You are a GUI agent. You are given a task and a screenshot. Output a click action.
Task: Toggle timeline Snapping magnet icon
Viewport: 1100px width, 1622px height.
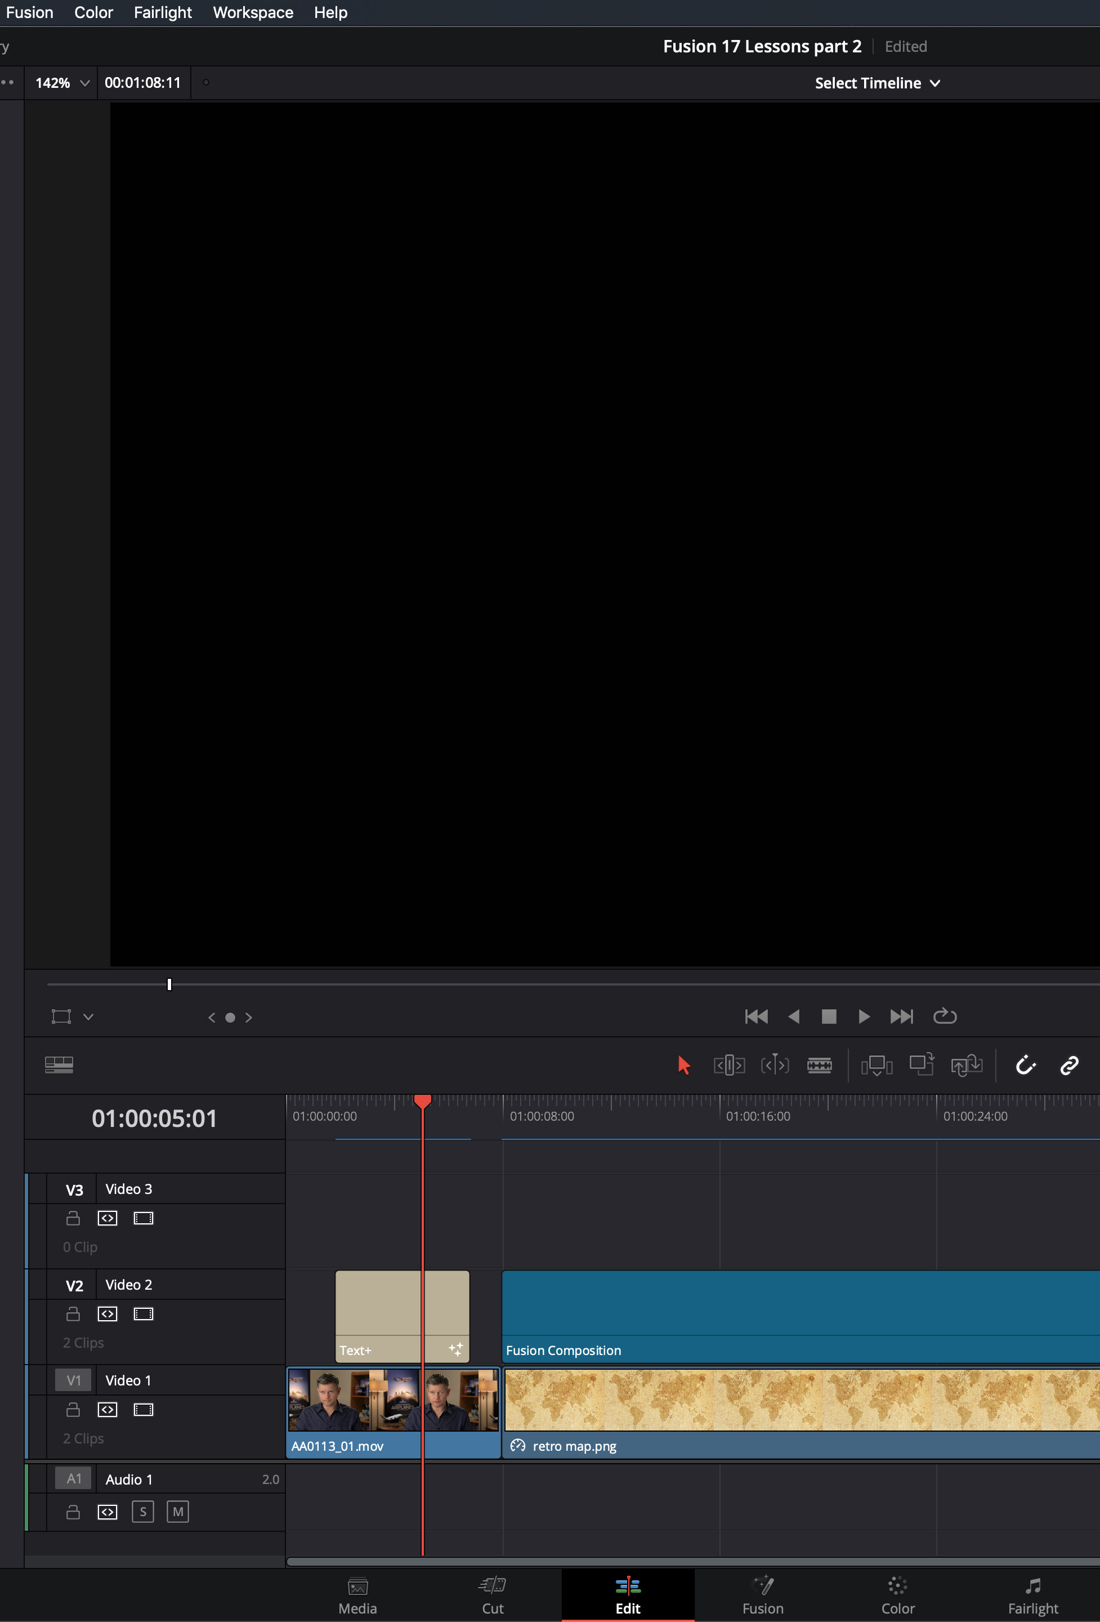[x=1025, y=1065]
